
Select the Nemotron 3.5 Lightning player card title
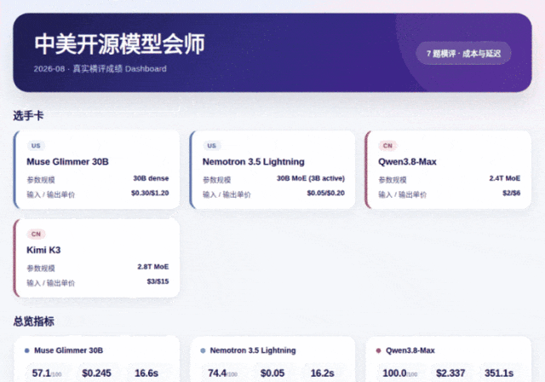click(254, 162)
